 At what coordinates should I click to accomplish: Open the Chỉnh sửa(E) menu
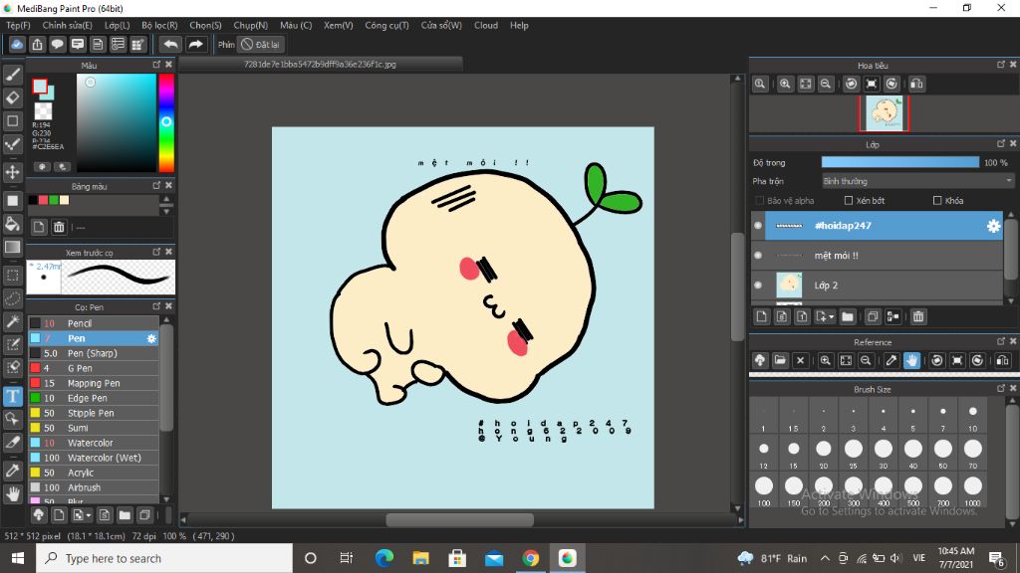[67, 25]
